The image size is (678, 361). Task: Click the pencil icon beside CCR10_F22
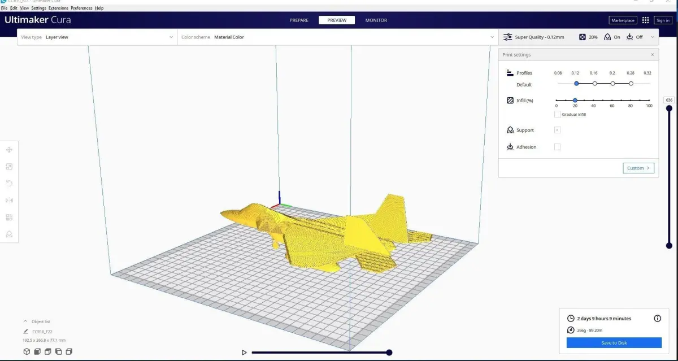[25, 332]
